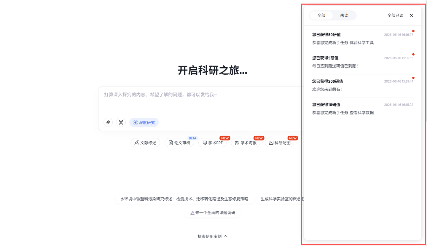Image resolution: width=427 pixels, height=246 pixels.
Task: Select the 科研配图 tool
Action: (x=279, y=143)
